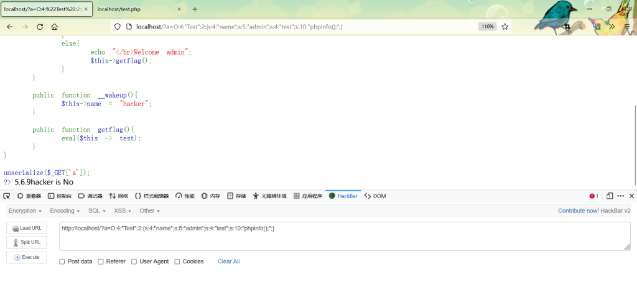Click the Clear All link
The height and width of the screenshot is (285, 637).
click(x=228, y=261)
